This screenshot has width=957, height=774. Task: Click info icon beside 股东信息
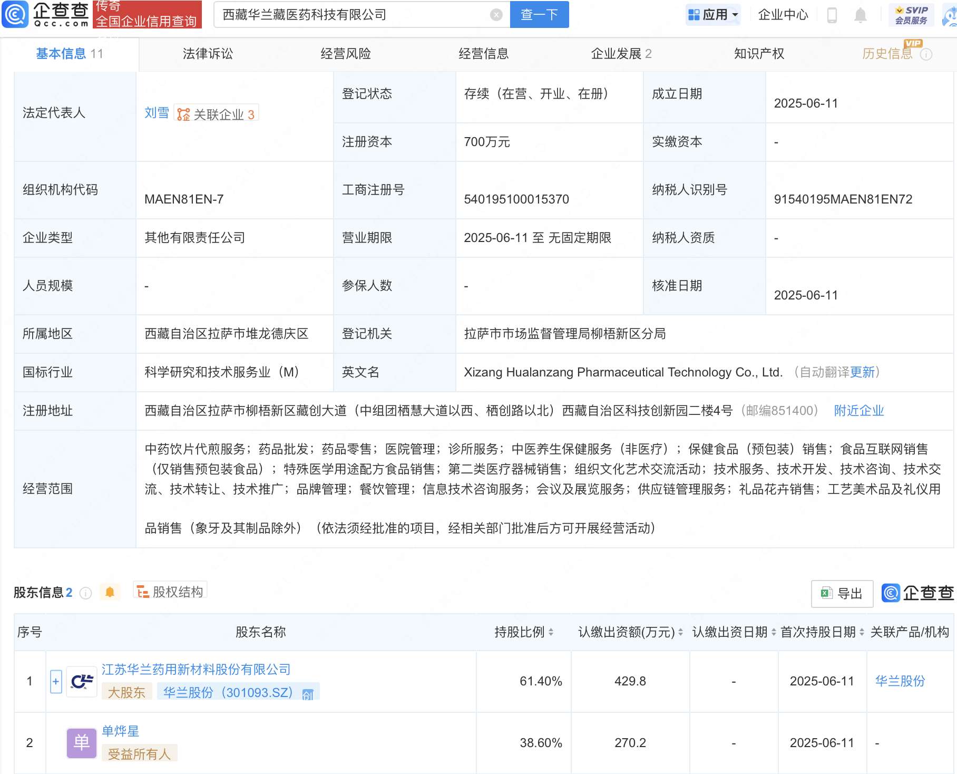85,593
